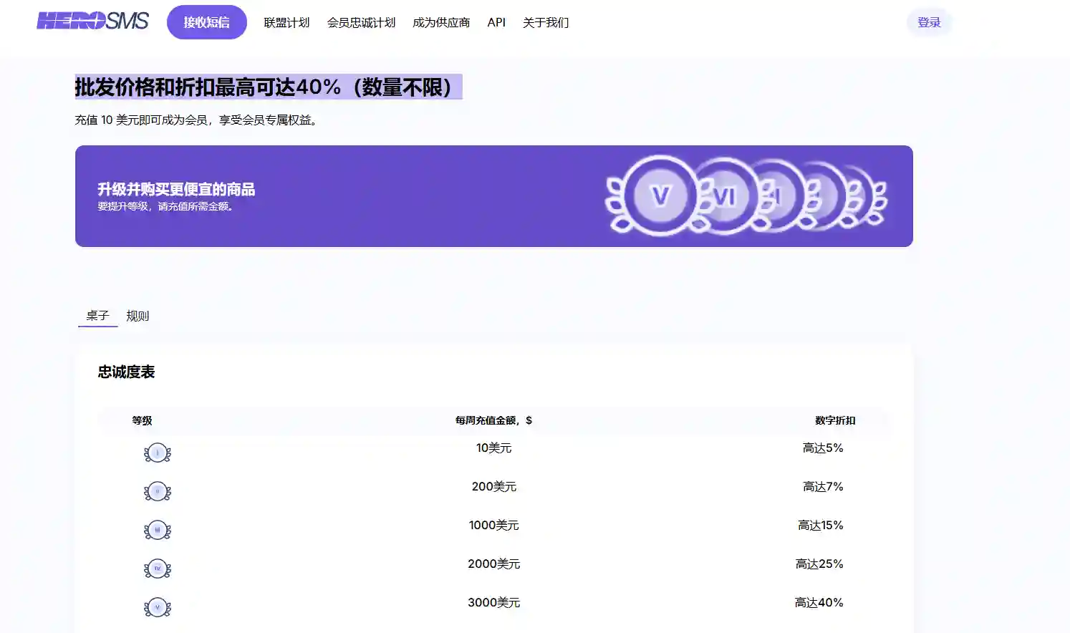
Task: Click the large V medal in the purple banner
Action: [660, 195]
